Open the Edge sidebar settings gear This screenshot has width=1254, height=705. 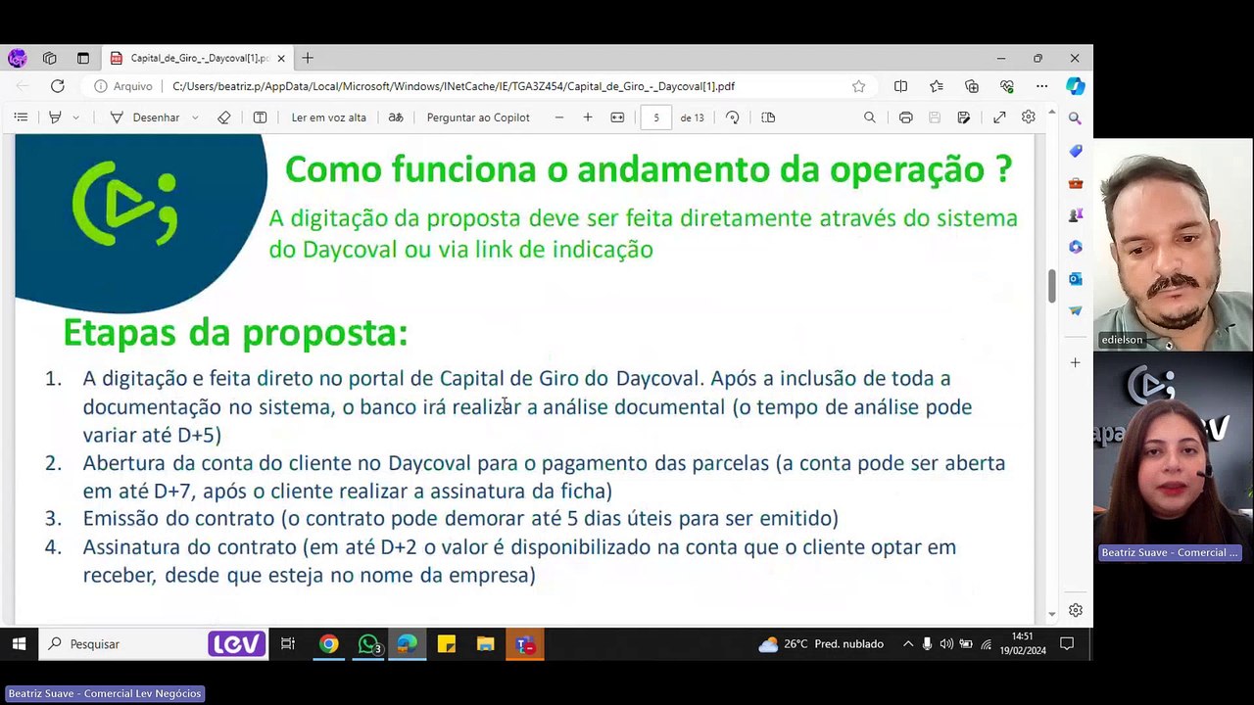coord(1076,610)
